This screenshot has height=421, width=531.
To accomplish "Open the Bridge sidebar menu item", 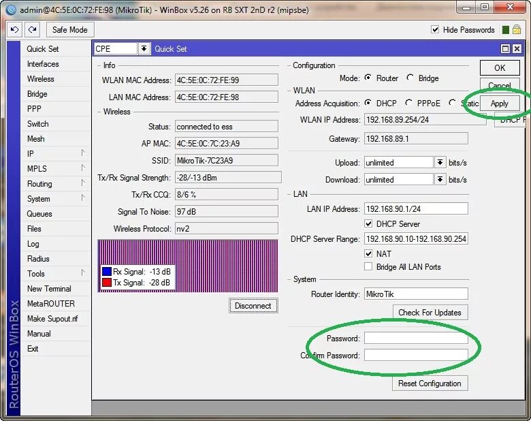I will tap(56, 94).
